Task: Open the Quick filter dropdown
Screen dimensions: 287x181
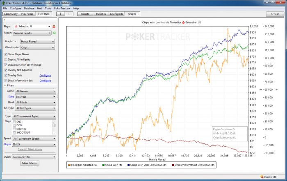Action: [x=34, y=157]
